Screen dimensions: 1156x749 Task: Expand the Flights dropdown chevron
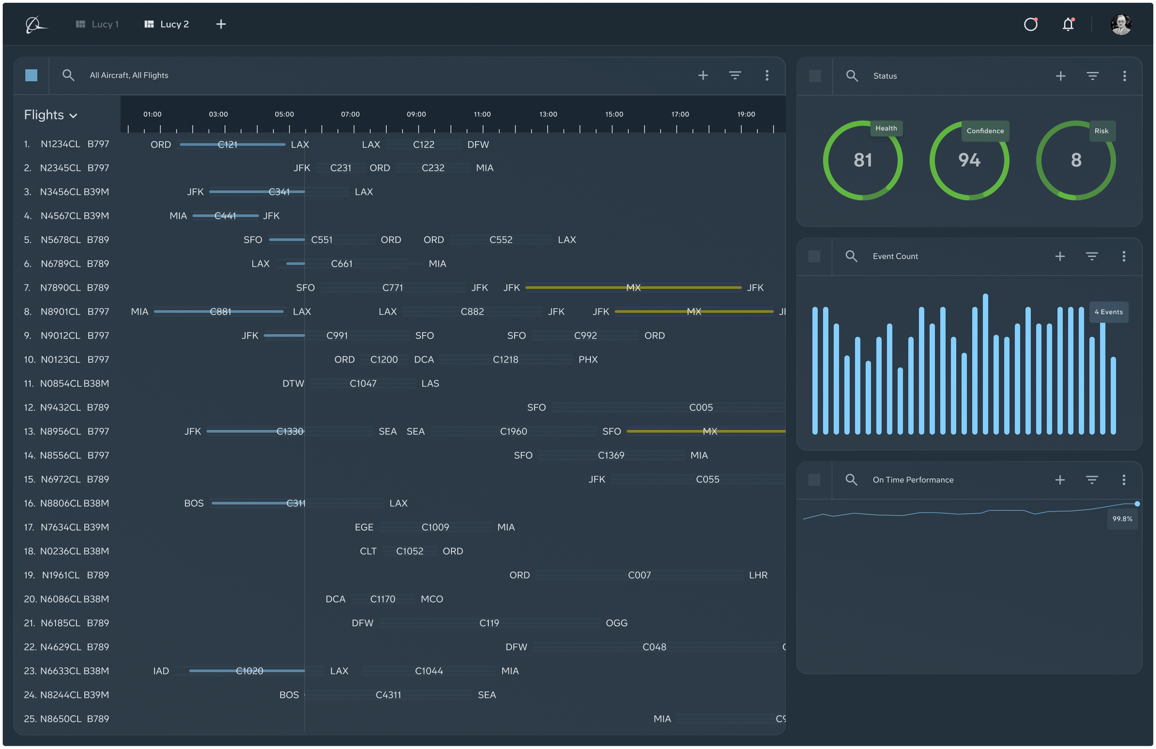point(74,116)
